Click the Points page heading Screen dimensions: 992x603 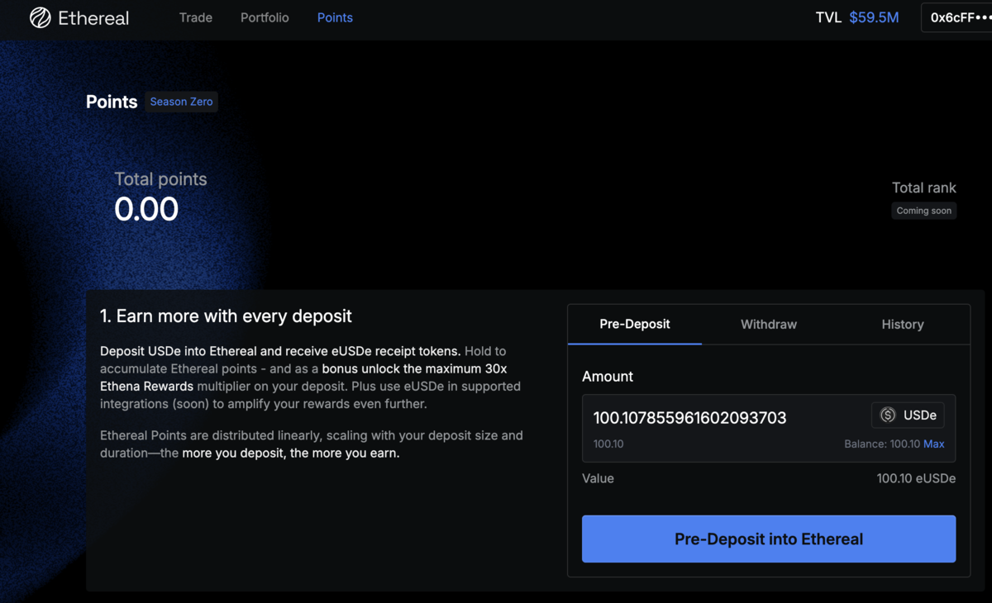(x=112, y=102)
